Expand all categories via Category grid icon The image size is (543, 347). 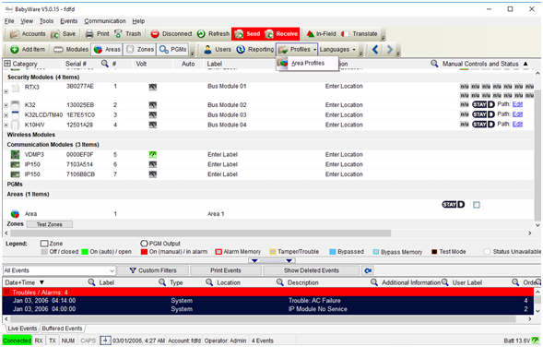tap(7, 64)
